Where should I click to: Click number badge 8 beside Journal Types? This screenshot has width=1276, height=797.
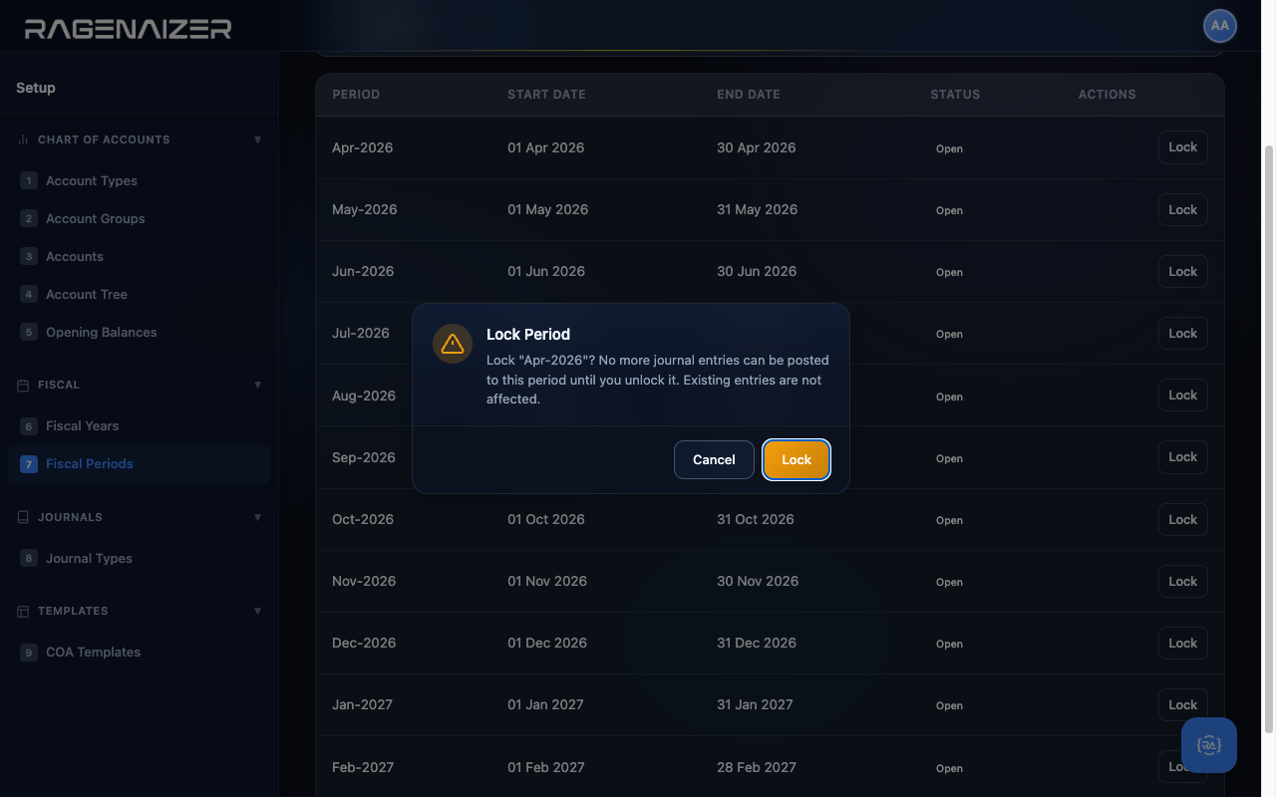click(x=29, y=558)
